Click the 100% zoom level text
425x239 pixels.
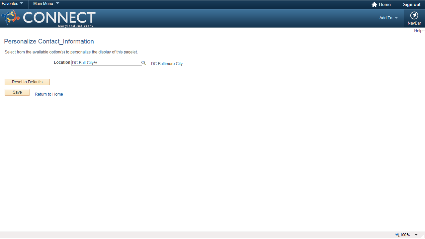click(405, 235)
